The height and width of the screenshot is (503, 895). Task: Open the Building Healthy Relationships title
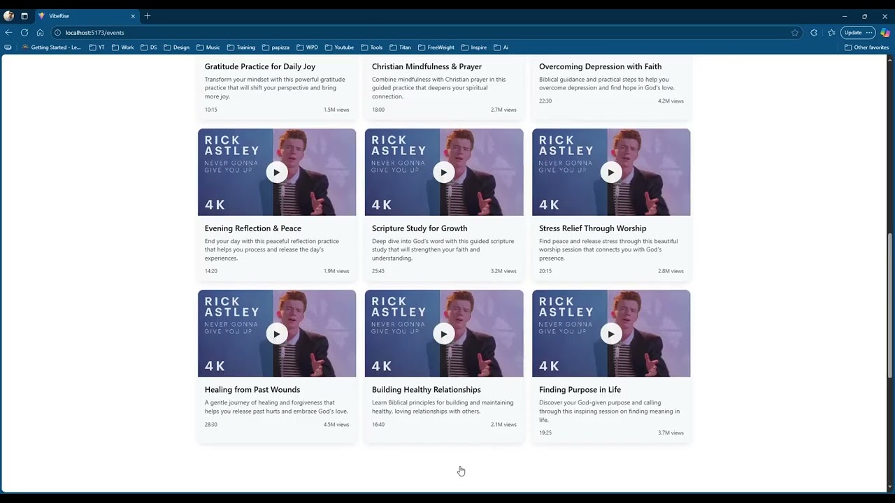[427, 390]
